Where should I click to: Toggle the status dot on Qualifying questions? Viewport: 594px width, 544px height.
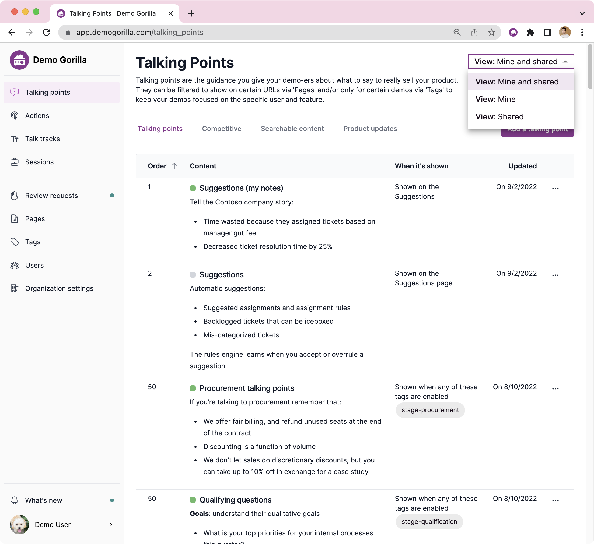pos(193,500)
